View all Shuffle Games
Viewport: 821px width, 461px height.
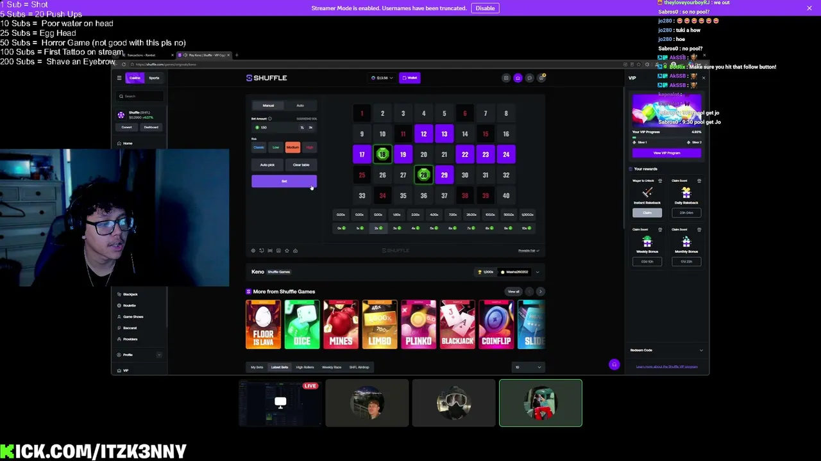pyautogui.click(x=514, y=292)
